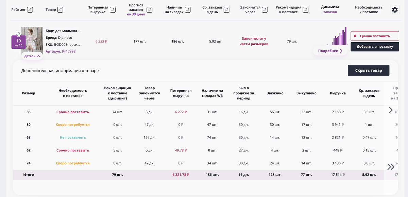
Task: Click Срочно поставить status badge
Action: pos(375,36)
